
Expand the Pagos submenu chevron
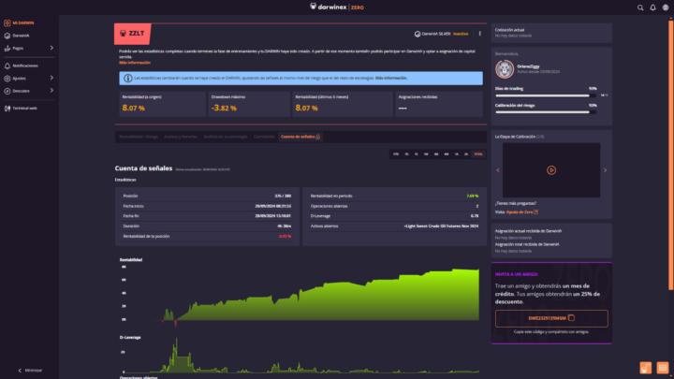(51, 48)
